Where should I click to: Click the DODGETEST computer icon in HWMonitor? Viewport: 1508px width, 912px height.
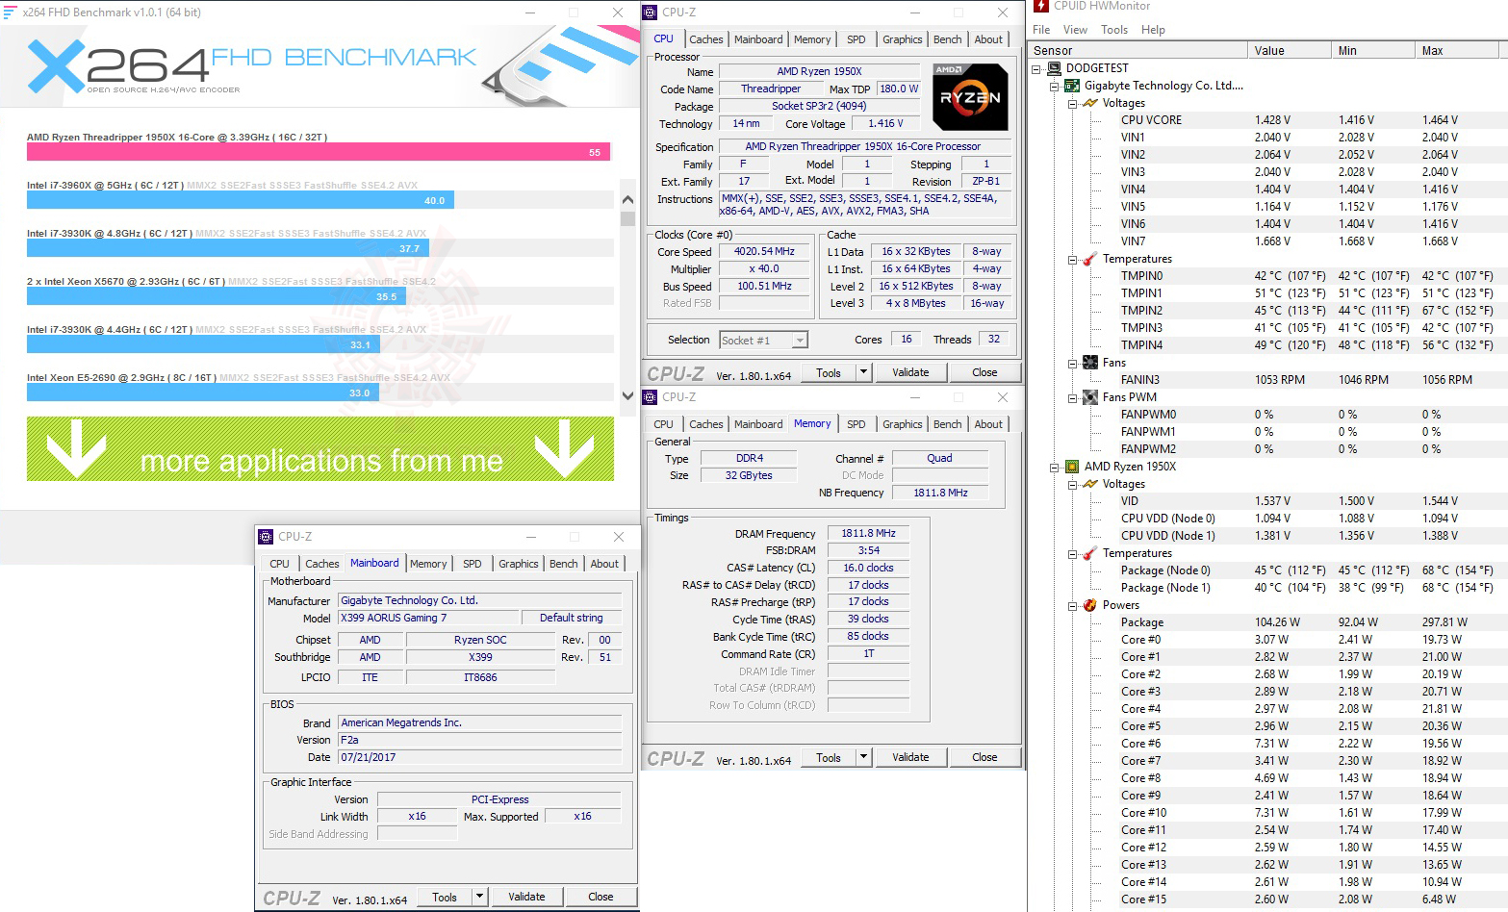pyautogui.click(x=1054, y=68)
